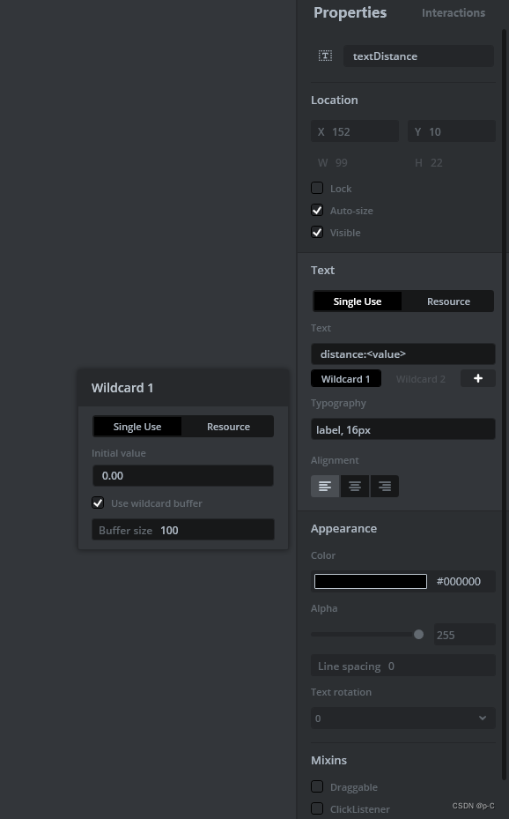The image size is (509, 819).
Task: Enable the ClickListener mixin
Action: click(x=317, y=808)
